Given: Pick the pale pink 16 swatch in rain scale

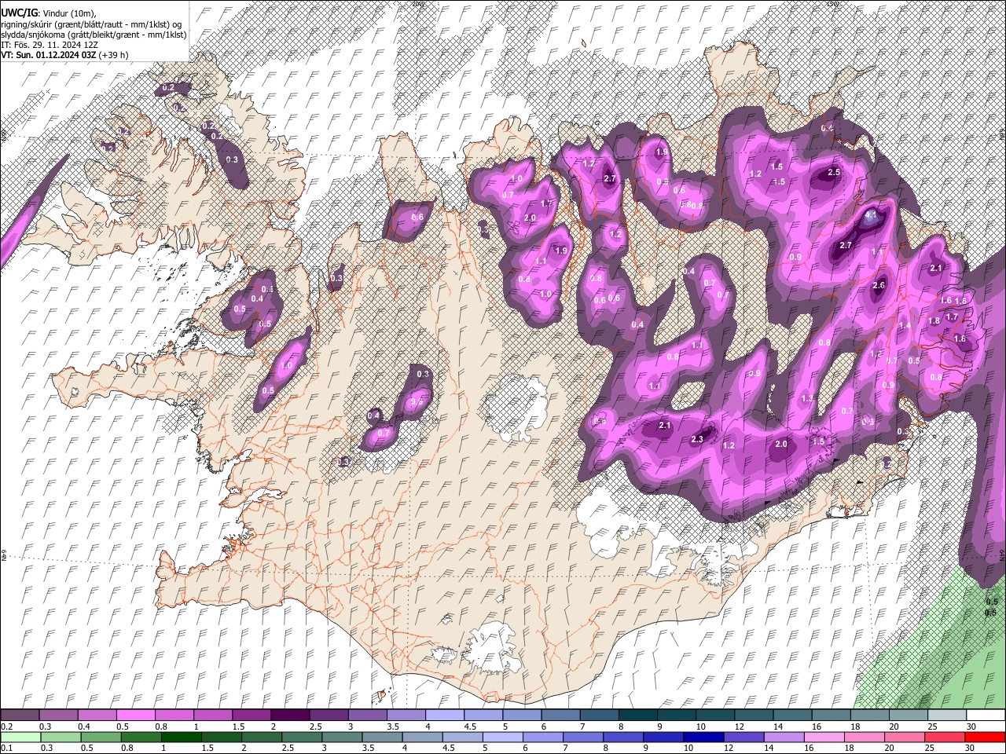Looking at the screenshot, I should [x=824, y=737].
